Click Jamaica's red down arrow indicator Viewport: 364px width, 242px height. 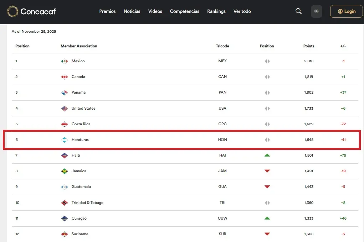tap(267, 171)
